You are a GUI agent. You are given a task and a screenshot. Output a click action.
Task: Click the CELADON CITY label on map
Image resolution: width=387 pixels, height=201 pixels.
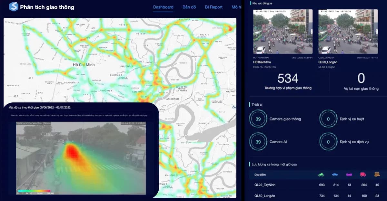[x=72, y=83]
